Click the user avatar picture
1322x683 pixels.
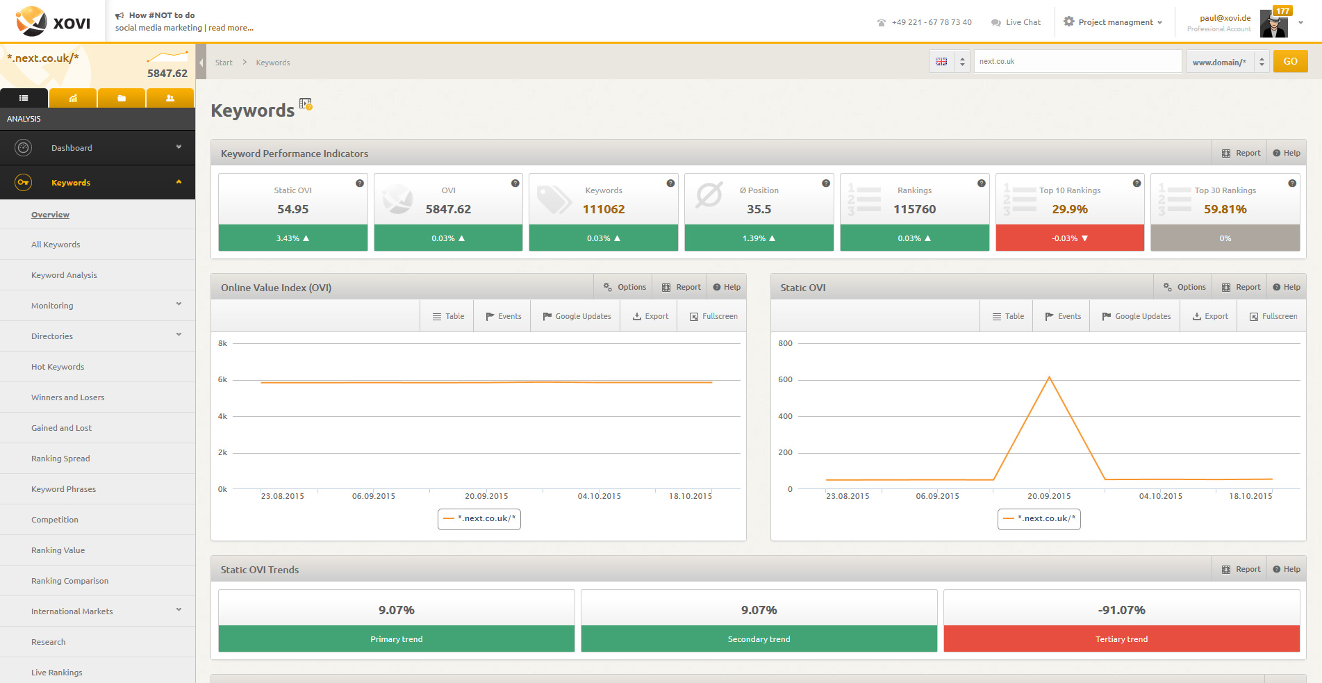1273,24
